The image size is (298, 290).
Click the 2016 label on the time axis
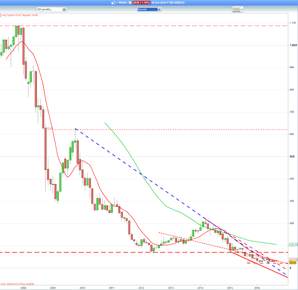257,288
